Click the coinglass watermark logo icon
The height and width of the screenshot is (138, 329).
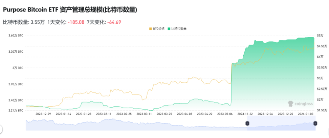[x=290, y=104]
